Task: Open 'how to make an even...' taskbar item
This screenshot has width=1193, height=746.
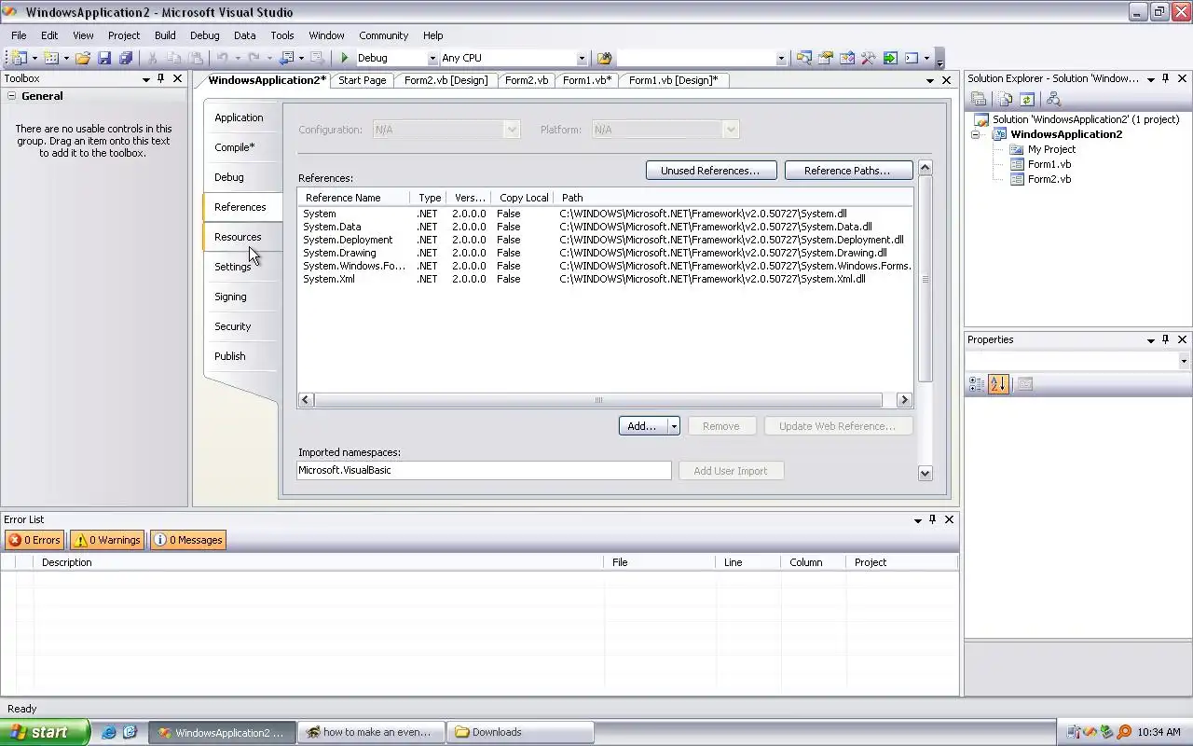Action: click(x=371, y=732)
